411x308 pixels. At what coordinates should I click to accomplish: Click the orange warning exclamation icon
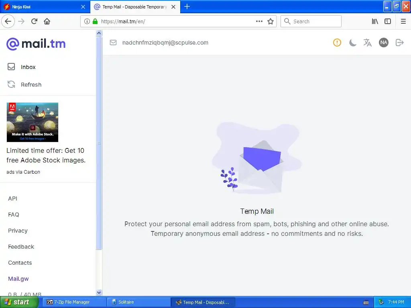click(337, 43)
